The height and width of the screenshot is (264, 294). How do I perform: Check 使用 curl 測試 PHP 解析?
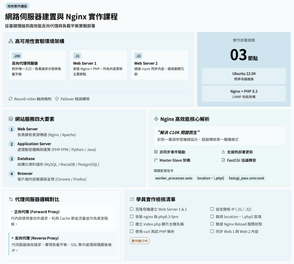(132, 231)
